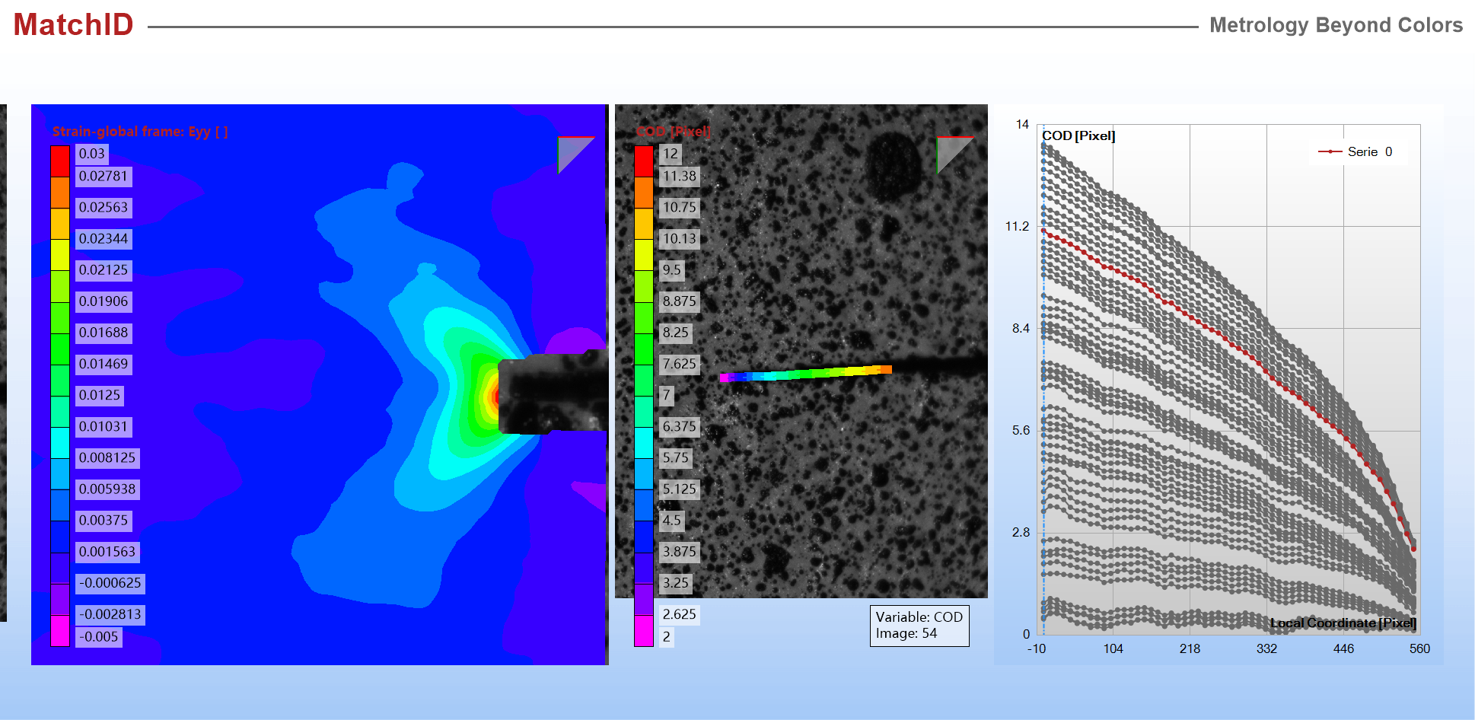Click the Variable: COD Image 54 info box
1475x720 pixels.
(x=919, y=626)
